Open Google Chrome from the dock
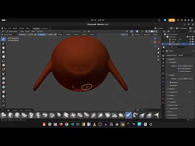The image size is (195, 146). (67, 124)
